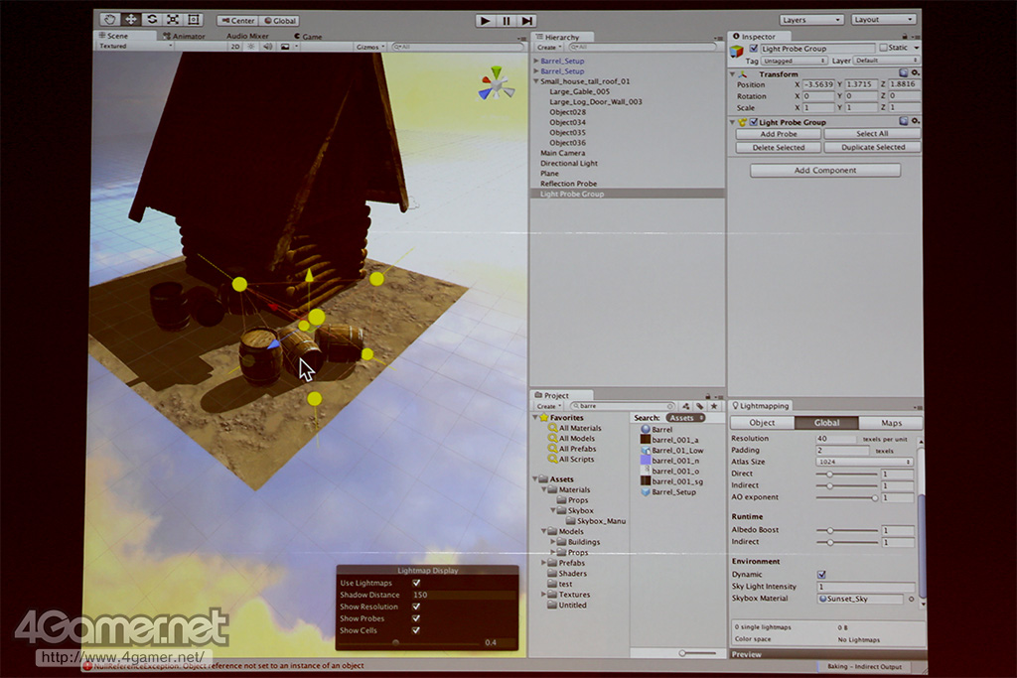1017x678 pixels.
Task: Clear the Project search field with the x
Action: (x=670, y=406)
